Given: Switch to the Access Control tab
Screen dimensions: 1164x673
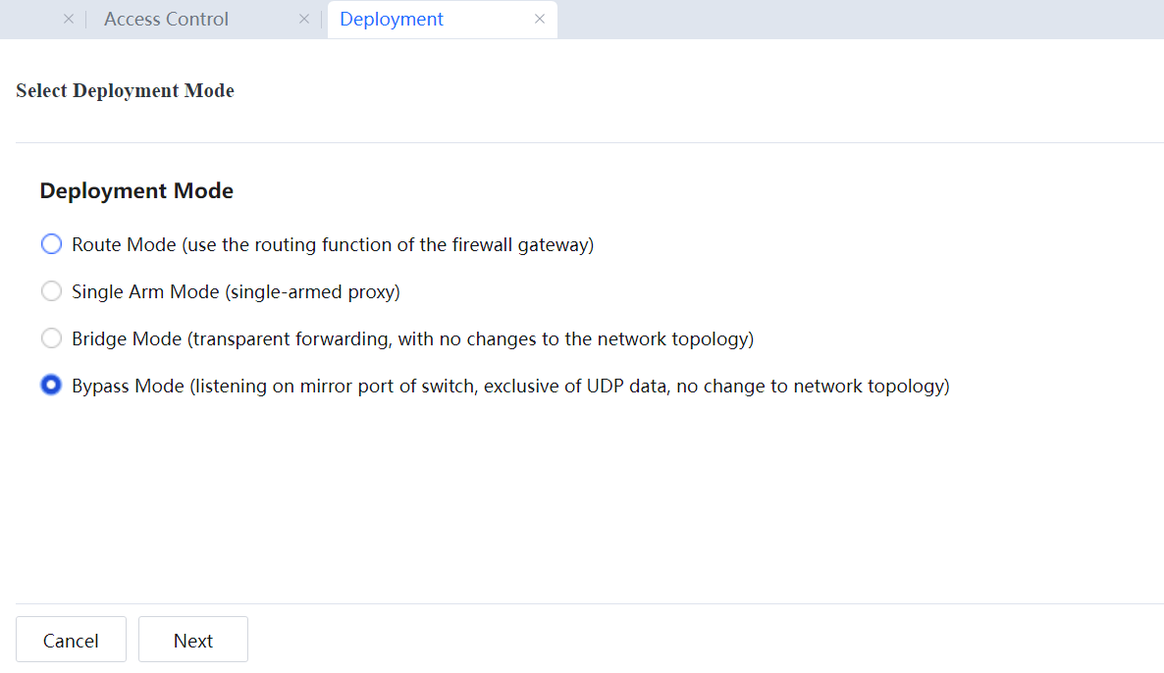Looking at the screenshot, I should 166,20.
